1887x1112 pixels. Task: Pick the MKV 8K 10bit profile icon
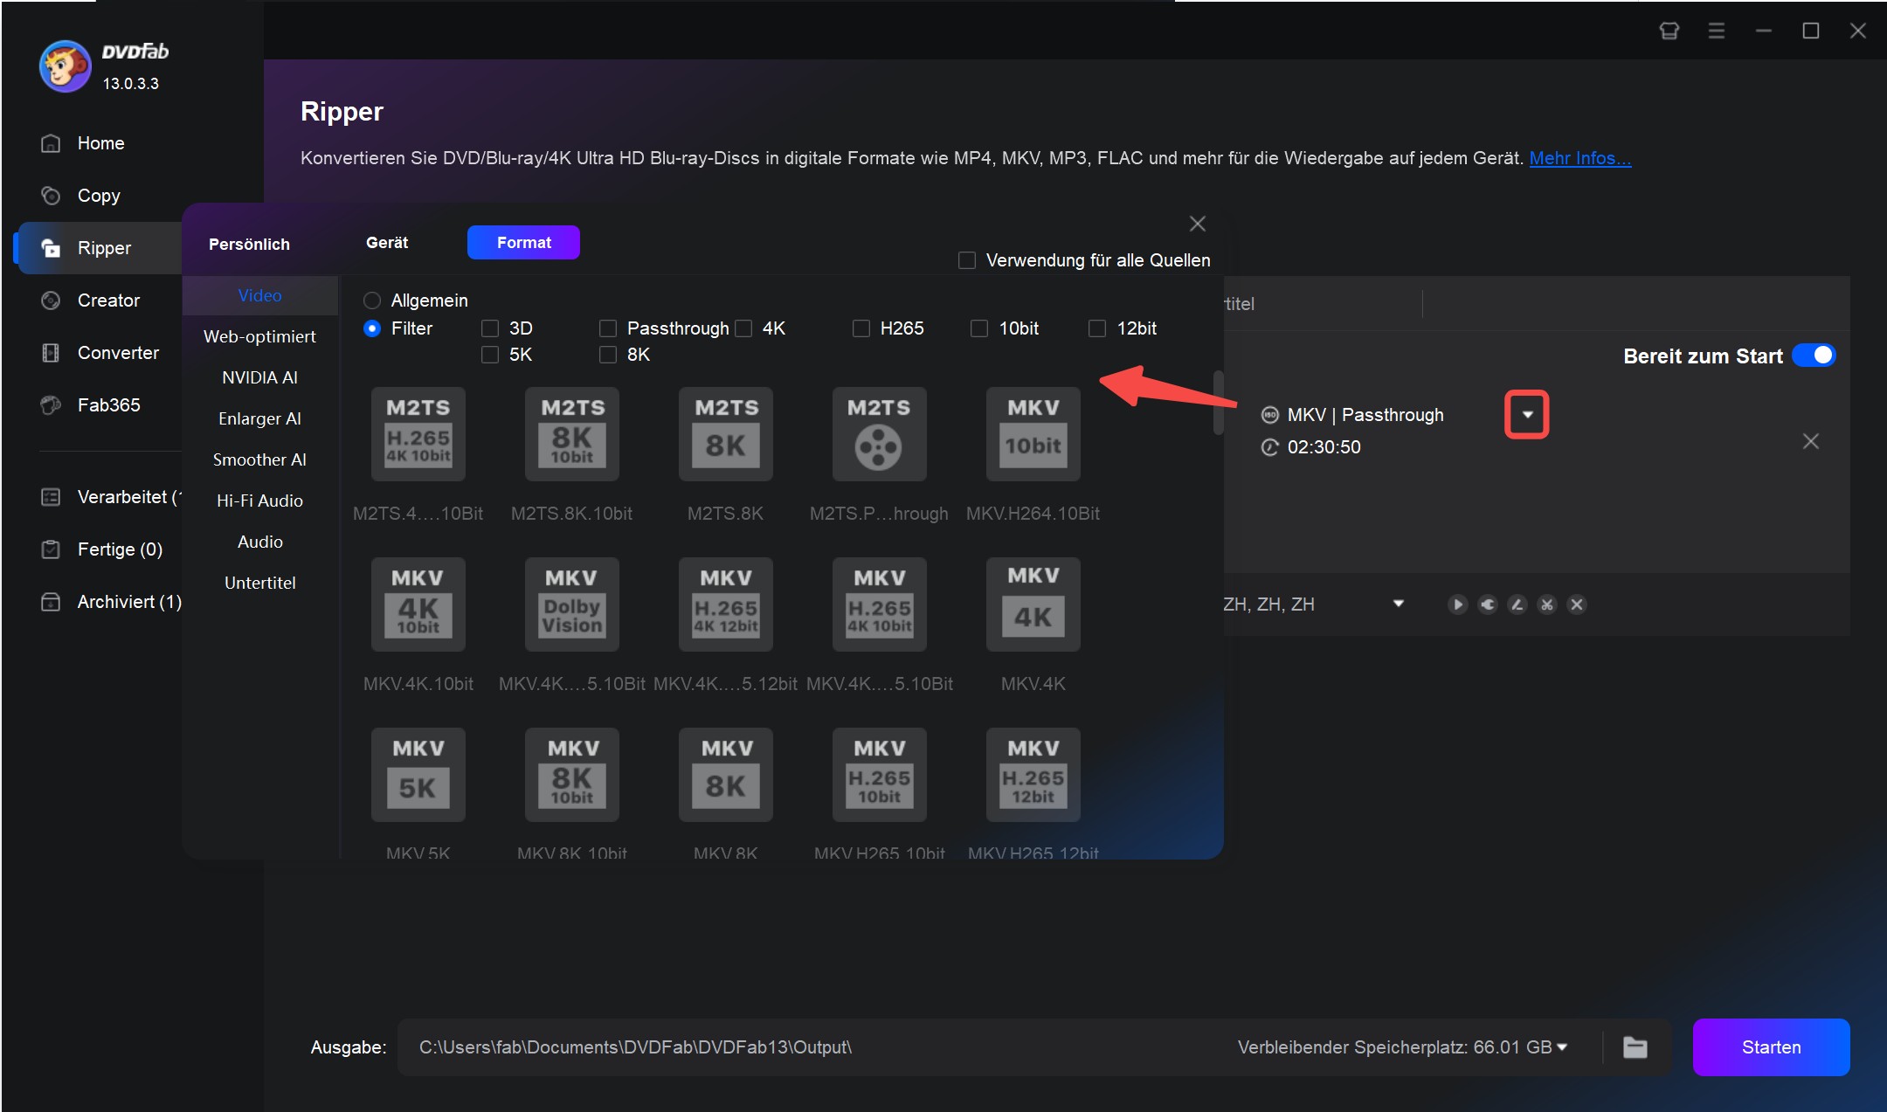pyautogui.click(x=571, y=775)
